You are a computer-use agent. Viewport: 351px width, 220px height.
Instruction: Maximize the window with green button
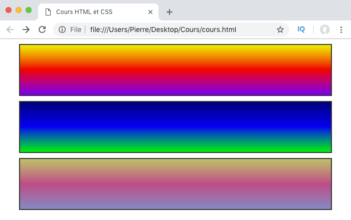pos(29,10)
